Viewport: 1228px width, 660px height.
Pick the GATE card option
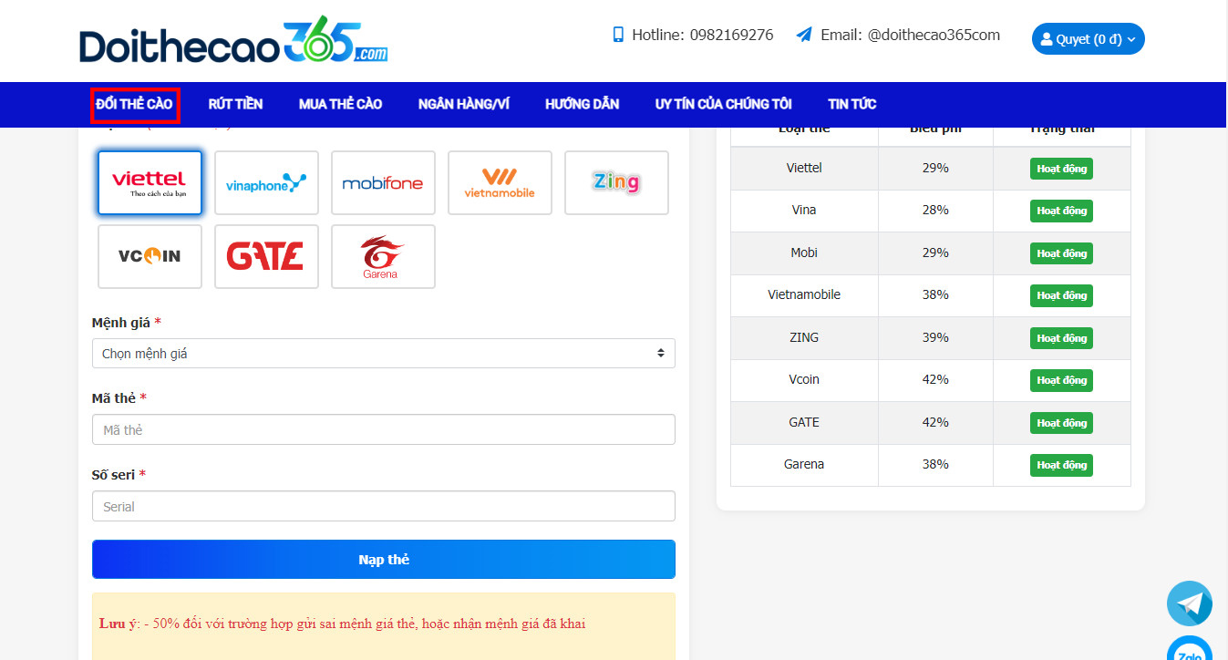pos(266,256)
